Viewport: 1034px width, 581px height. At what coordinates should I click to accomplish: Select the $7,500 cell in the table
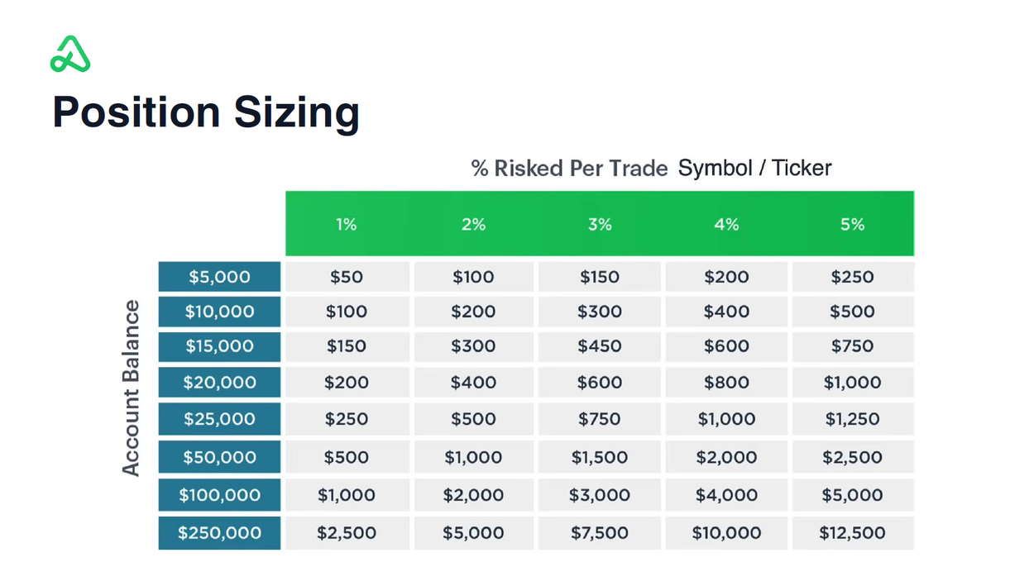click(600, 533)
